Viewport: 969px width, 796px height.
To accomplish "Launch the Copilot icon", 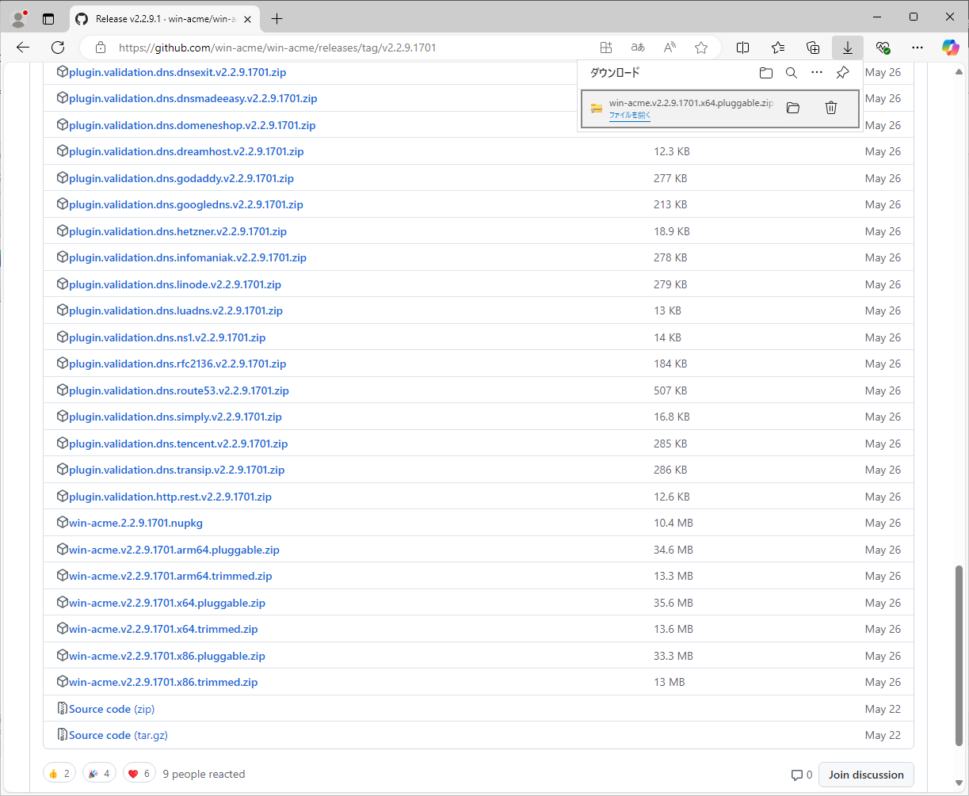I will [950, 48].
